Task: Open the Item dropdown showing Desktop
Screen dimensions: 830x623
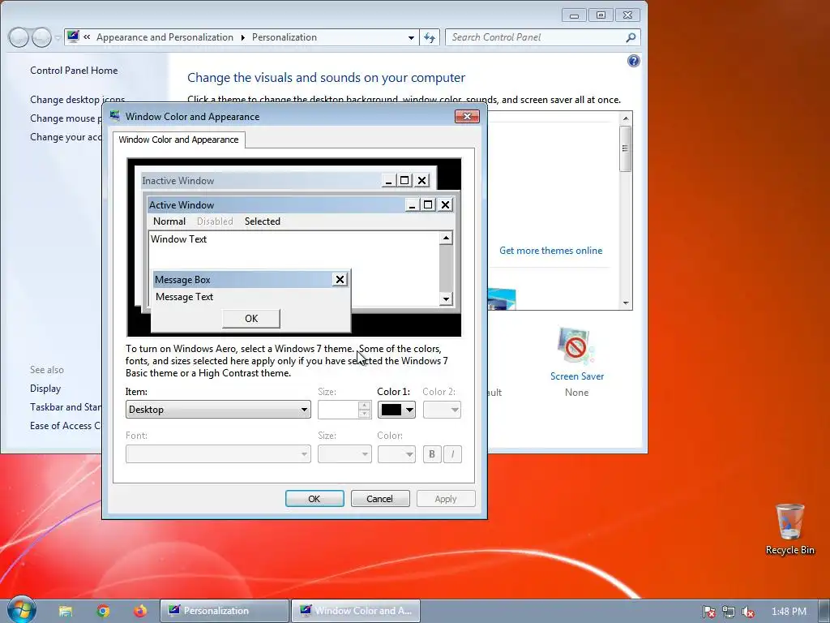Action: point(218,410)
